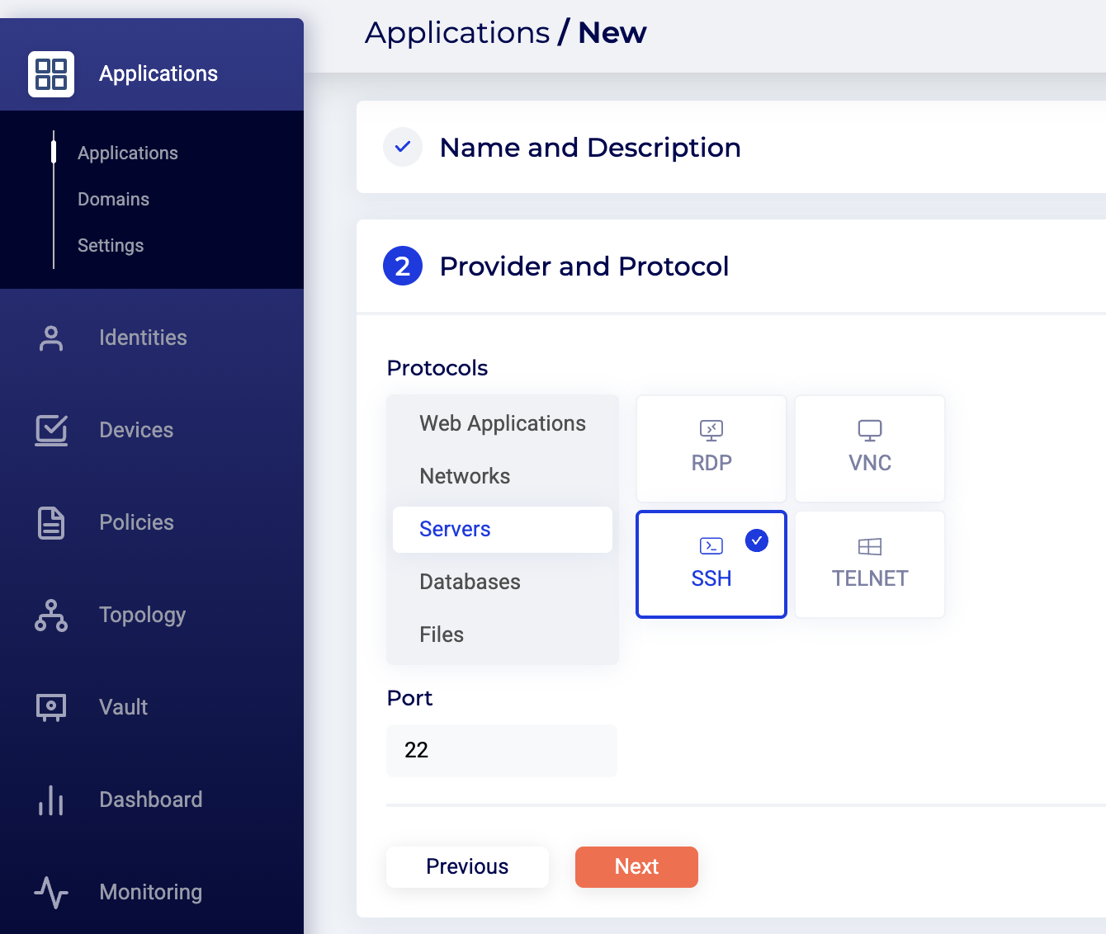Screen dimensions: 1106x934
Task: Switch to Web Applications protocol category
Action: pyautogui.click(x=502, y=423)
